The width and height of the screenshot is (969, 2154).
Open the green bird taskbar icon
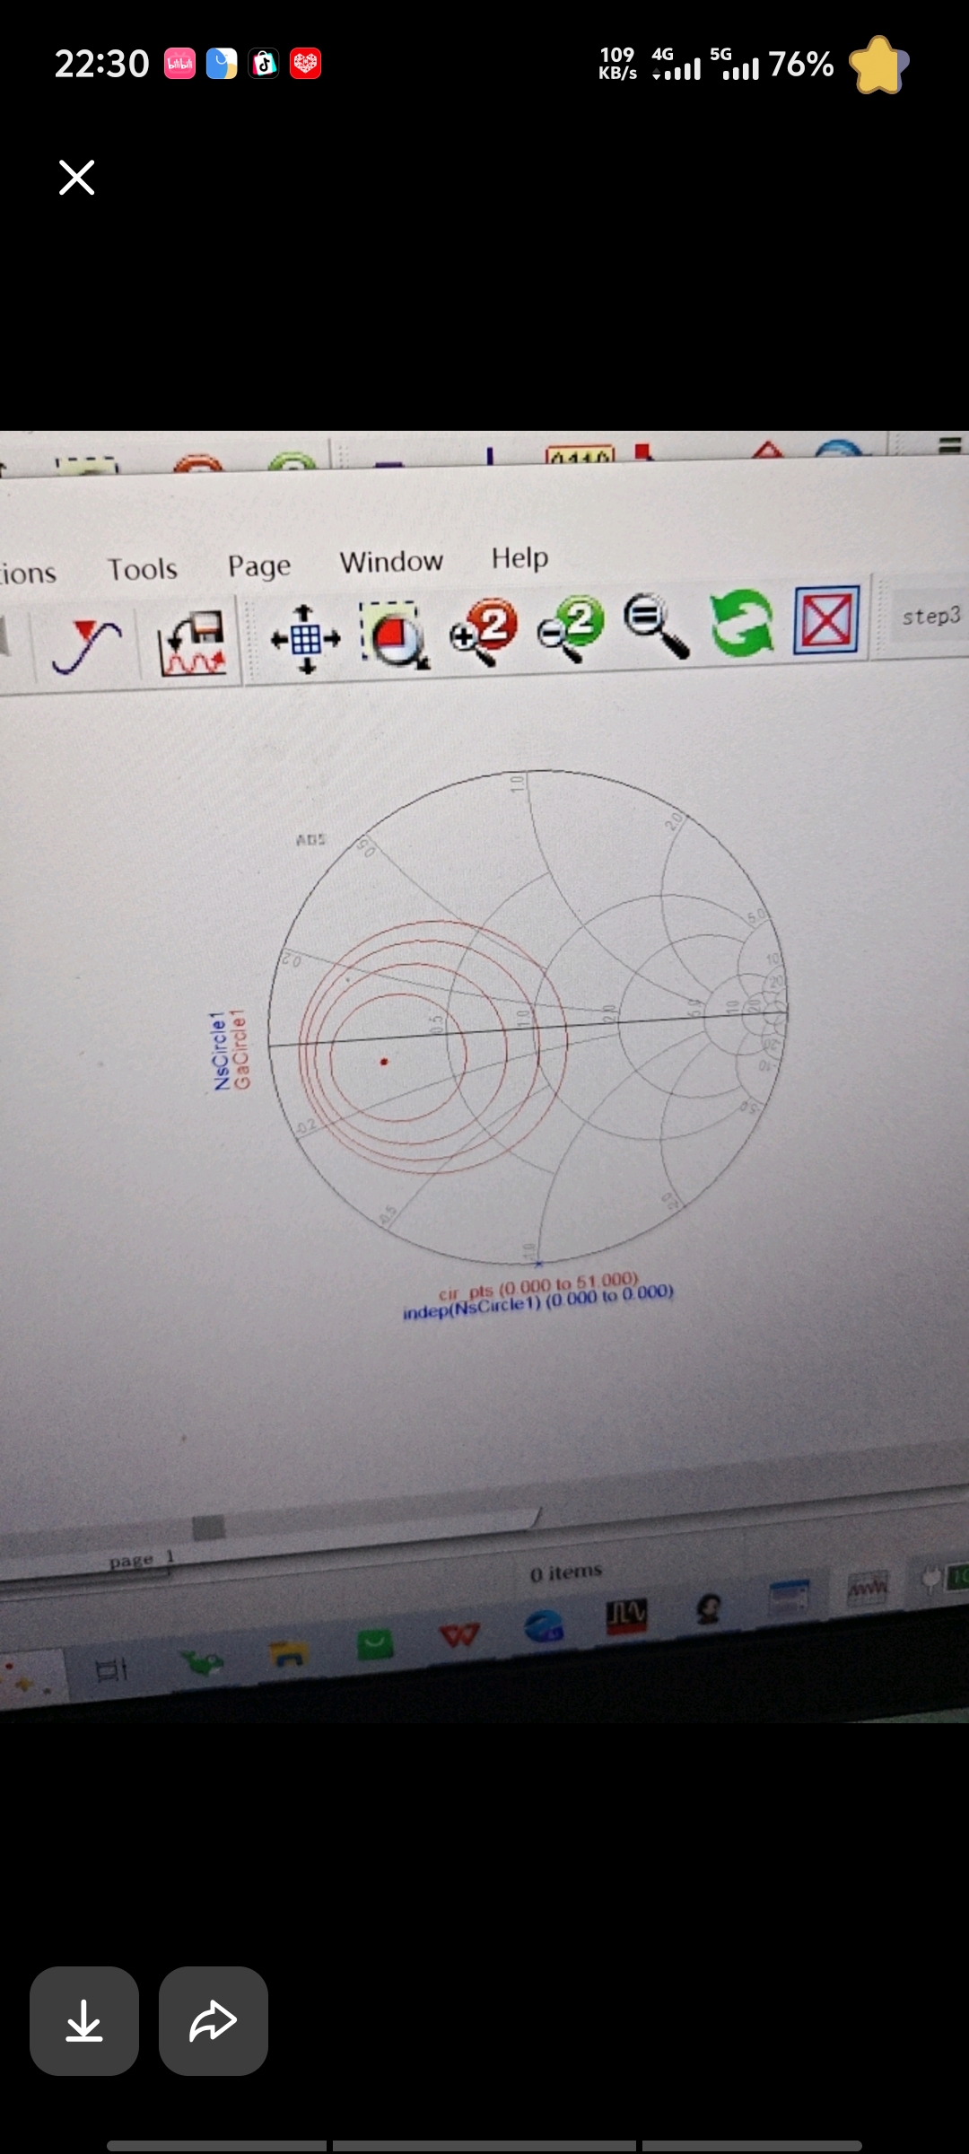click(201, 1663)
